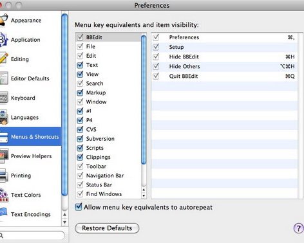Select the Quit BBEdit item row
Viewport: 304px width, 243px height.
[224, 76]
